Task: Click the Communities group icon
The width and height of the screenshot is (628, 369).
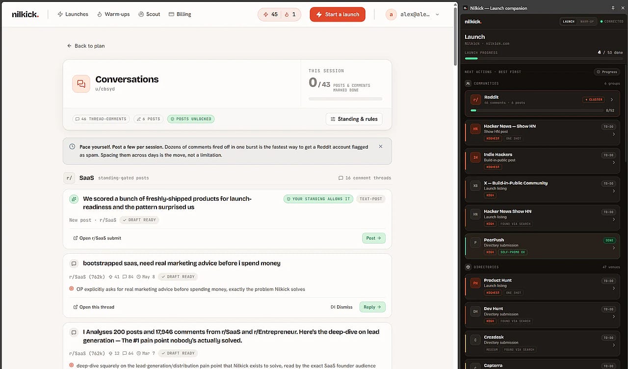Action: [469, 83]
